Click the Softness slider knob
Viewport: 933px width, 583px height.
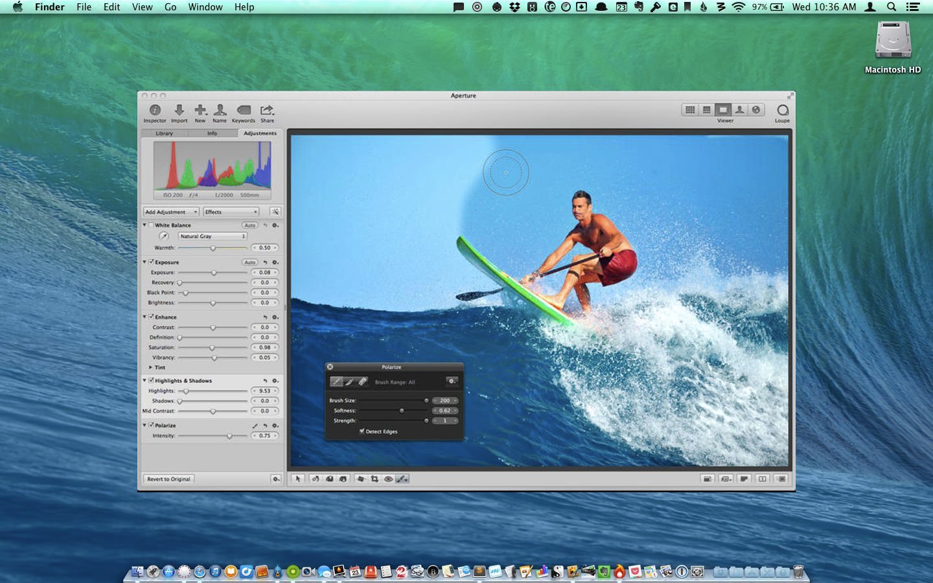[x=402, y=411]
